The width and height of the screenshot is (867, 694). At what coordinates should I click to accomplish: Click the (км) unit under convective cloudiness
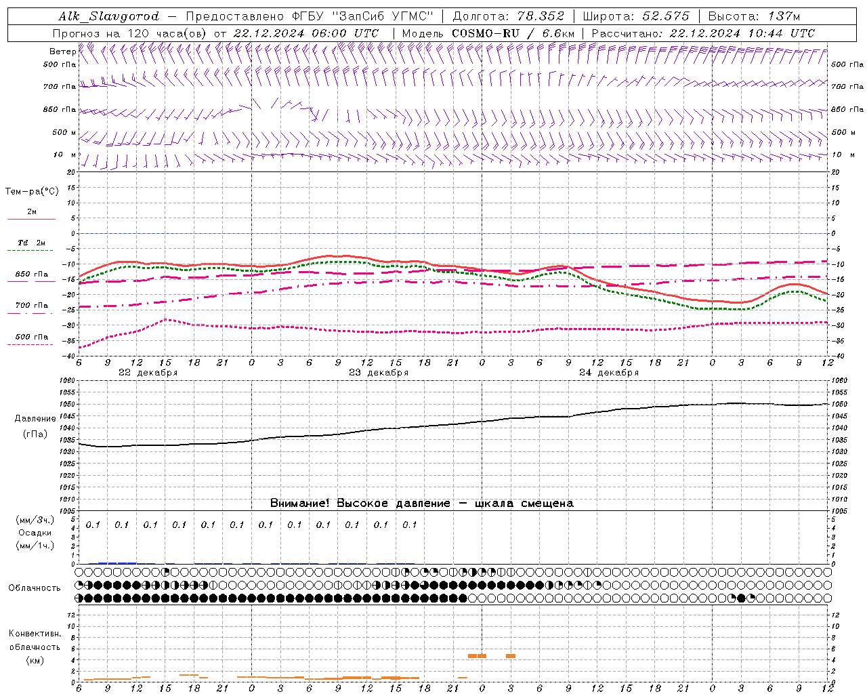[x=35, y=660]
